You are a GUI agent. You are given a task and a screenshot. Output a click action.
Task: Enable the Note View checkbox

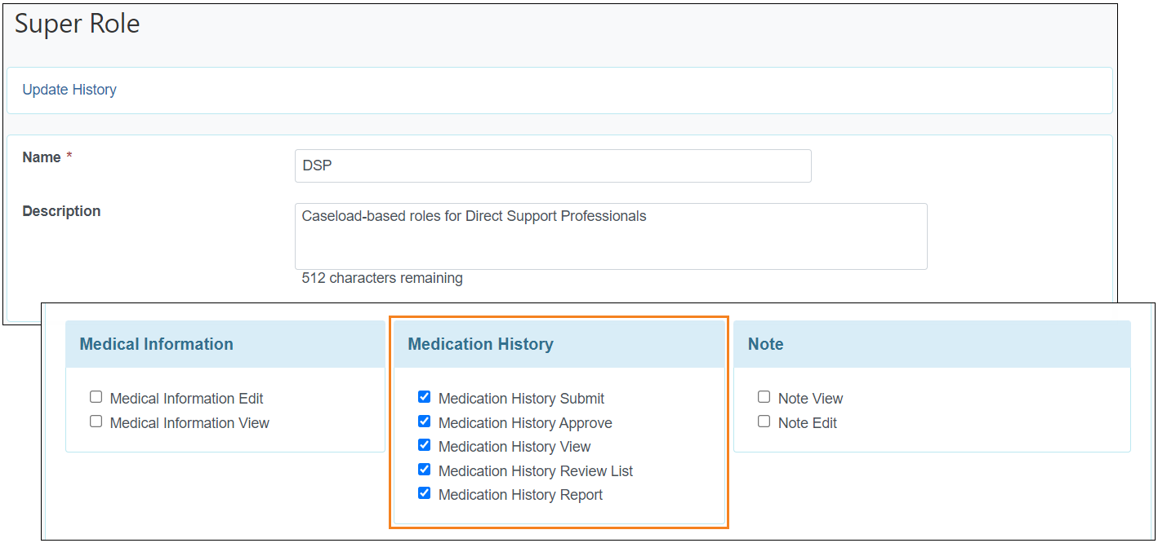(764, 397)
